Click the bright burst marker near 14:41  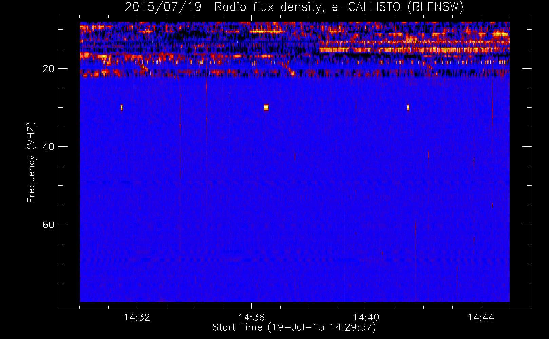(408, 107)
